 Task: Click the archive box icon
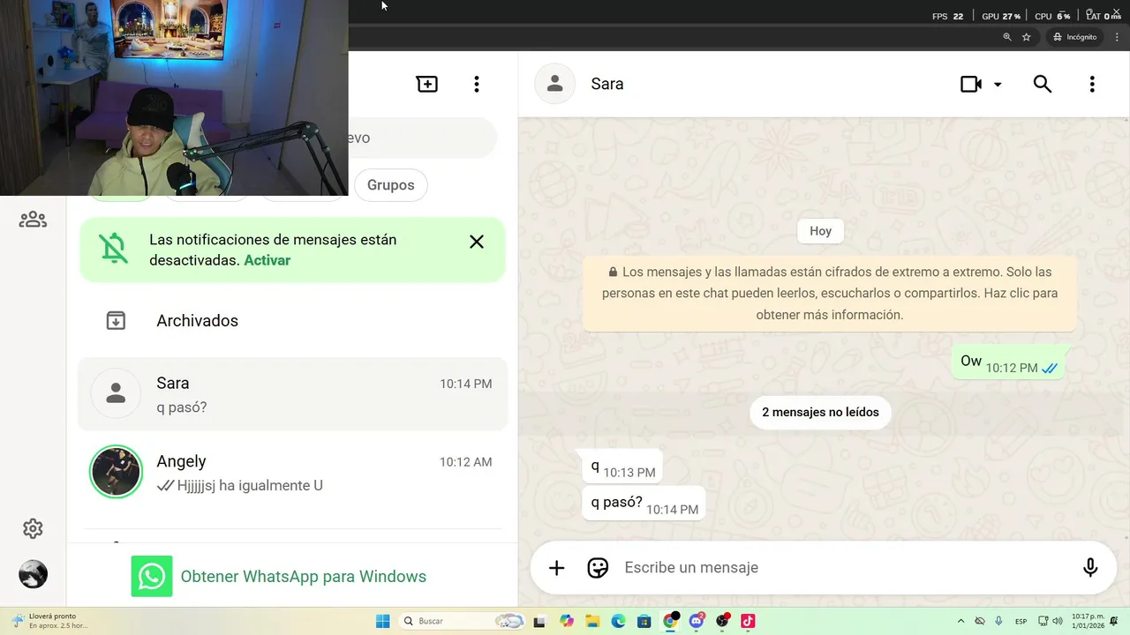[116, 321]
